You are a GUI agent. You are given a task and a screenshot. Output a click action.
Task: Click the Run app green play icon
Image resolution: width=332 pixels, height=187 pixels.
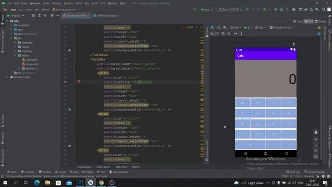[247, 9]
